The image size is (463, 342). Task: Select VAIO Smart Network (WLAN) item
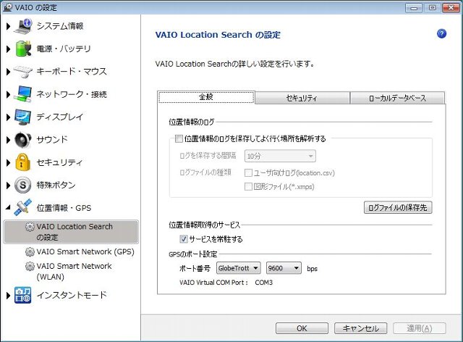[74, 271]
